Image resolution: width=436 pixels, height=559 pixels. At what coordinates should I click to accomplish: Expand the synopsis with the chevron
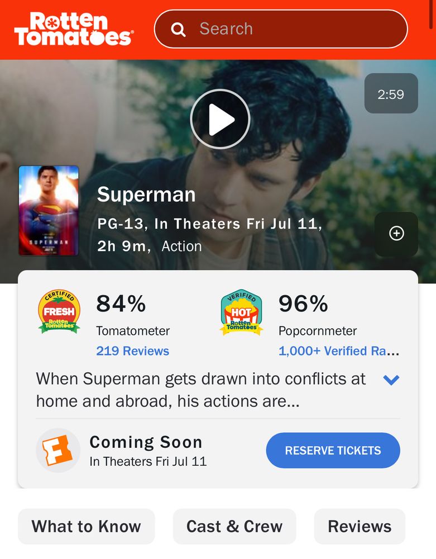391,380
